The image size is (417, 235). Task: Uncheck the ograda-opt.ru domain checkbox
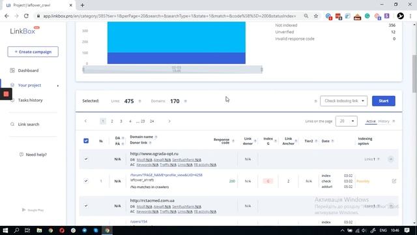coord(86,159)
